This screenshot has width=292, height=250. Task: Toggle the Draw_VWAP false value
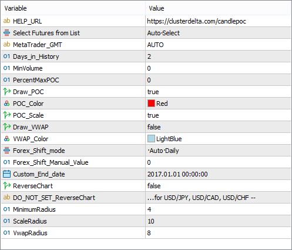pos(218,127)
